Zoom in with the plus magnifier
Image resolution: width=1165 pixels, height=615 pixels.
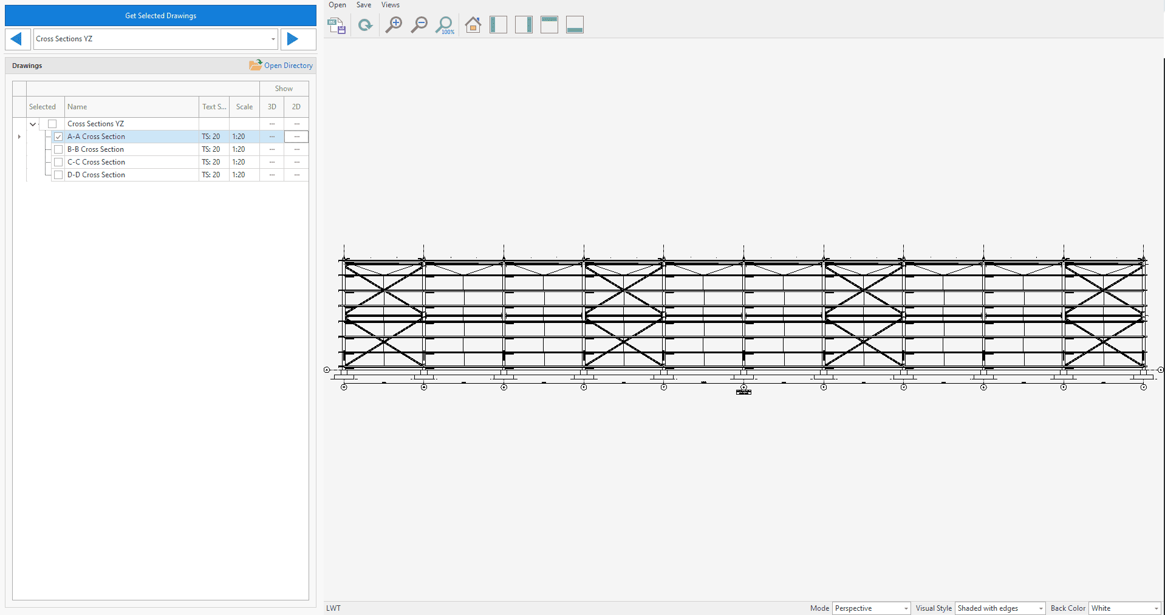click(x=394, y=25)
